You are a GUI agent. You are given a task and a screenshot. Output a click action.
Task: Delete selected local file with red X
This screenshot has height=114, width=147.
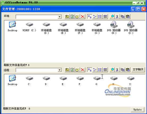[83, 17]
